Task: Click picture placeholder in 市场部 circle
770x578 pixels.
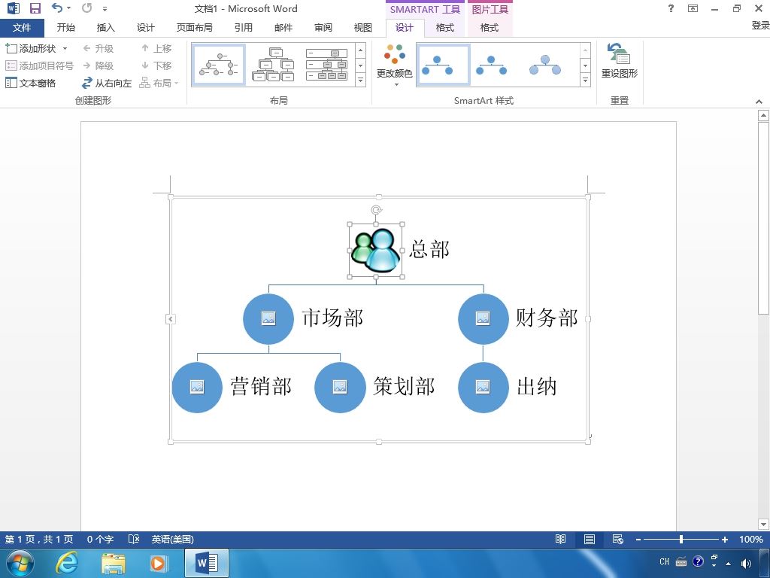Action: [268, 318]
